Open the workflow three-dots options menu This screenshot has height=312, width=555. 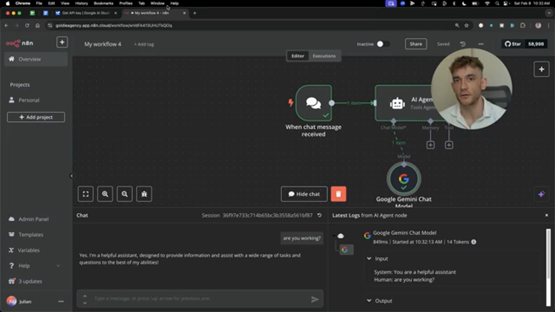tap(481, 44)
